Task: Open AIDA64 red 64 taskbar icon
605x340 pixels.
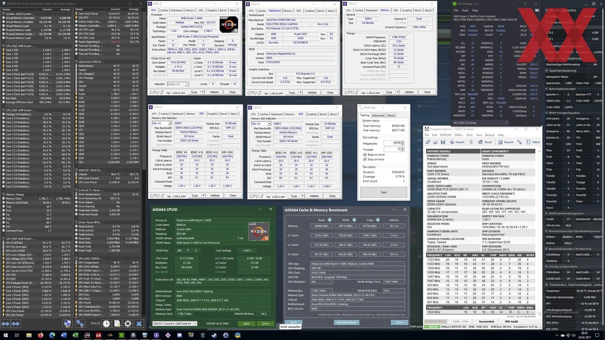Action: pos(98,335)
